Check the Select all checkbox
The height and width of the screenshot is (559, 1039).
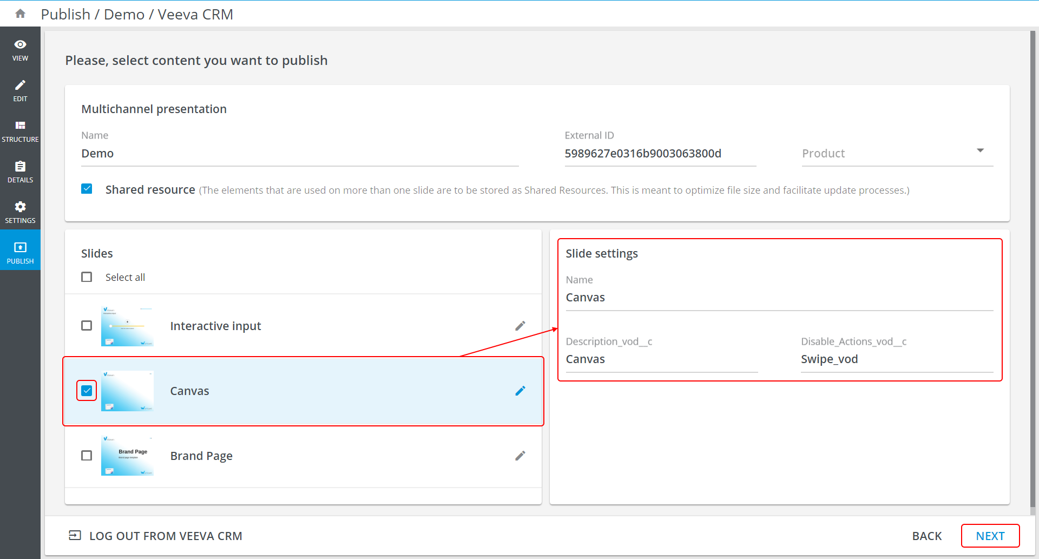(87, 277)
